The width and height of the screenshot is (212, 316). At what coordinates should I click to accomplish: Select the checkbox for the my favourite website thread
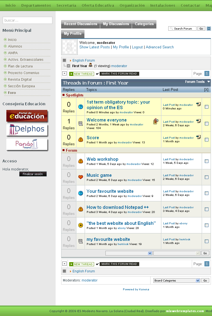point(206,241)
